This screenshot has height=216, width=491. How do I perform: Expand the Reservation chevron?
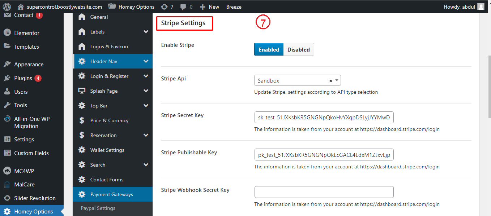(x=146, y=135)
